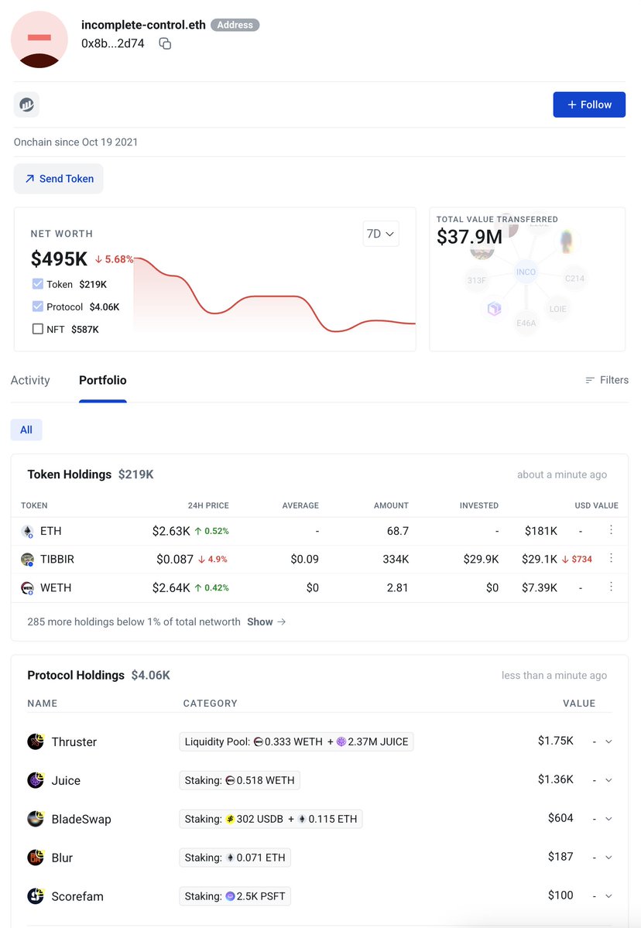Image resolution: width=641 pixels, height=928 pixels.
Task: Click the Thruster protocol logo
Action: (36, 741)
